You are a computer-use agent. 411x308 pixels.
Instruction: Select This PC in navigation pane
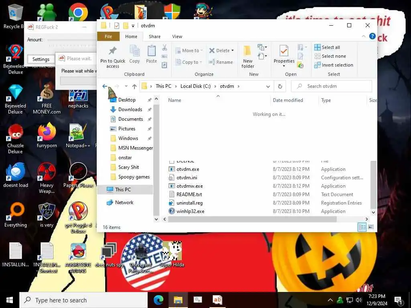point(125,190)
